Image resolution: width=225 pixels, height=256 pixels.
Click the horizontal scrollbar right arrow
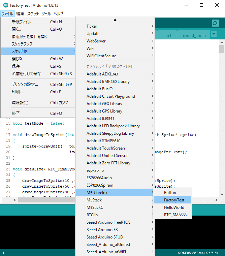[216, 200]
